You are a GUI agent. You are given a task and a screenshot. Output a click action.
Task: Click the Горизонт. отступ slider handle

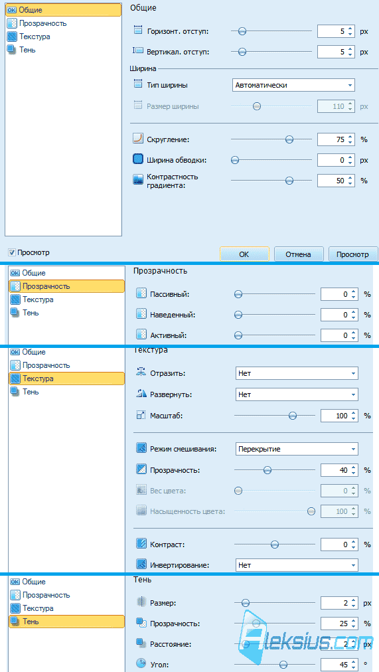242,31
